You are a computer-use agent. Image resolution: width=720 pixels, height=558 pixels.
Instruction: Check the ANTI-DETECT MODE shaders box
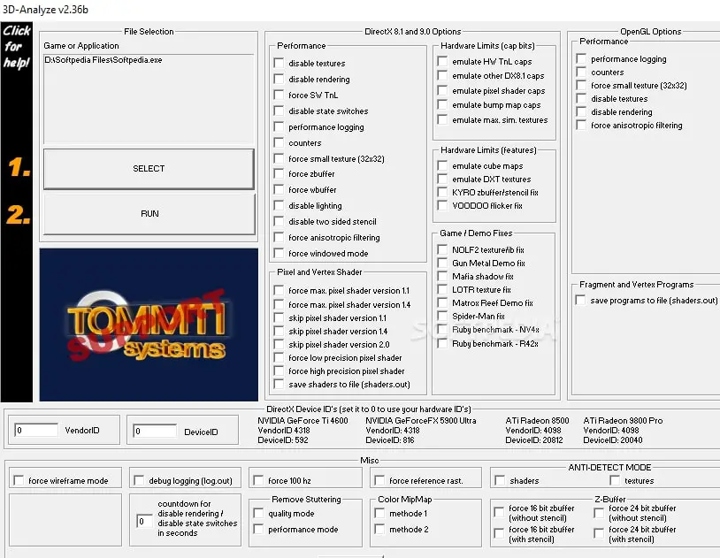click(x=500, y=481)
